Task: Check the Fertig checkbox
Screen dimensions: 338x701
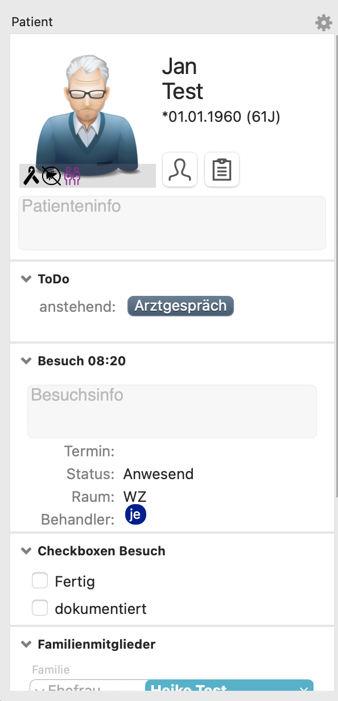Action: pyautogui.click(x=40, y=581)
